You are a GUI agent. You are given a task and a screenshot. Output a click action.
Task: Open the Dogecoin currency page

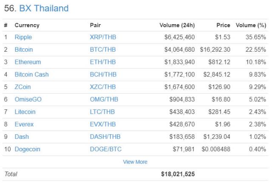27,149
